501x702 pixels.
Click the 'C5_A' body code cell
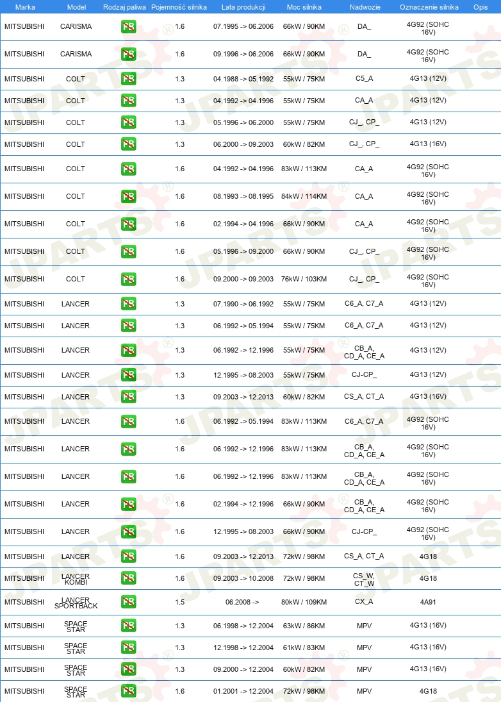tap(364, 78)
